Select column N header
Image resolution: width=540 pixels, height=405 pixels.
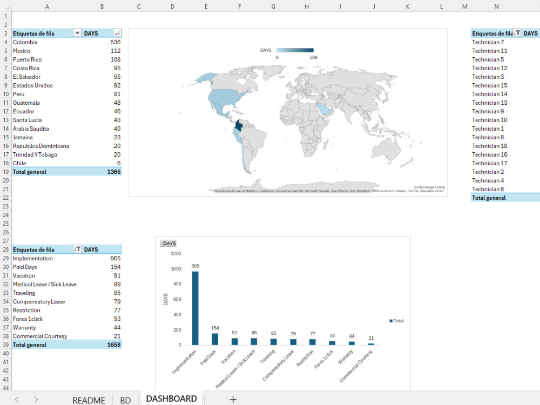(x=496, y=6)
